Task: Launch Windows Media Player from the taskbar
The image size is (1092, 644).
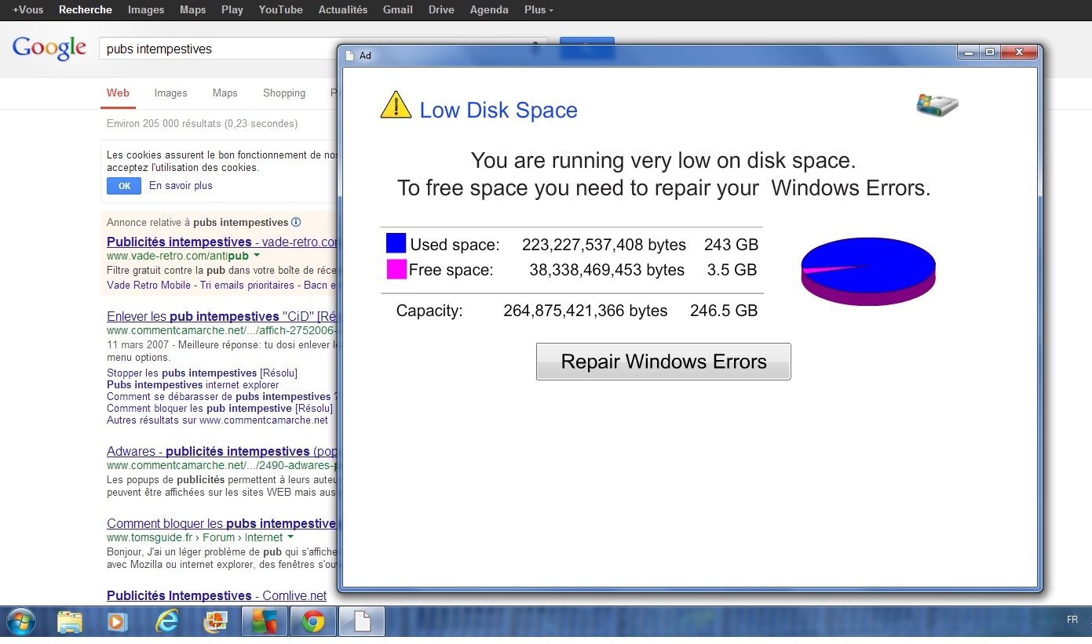Action: click(117, 622)
